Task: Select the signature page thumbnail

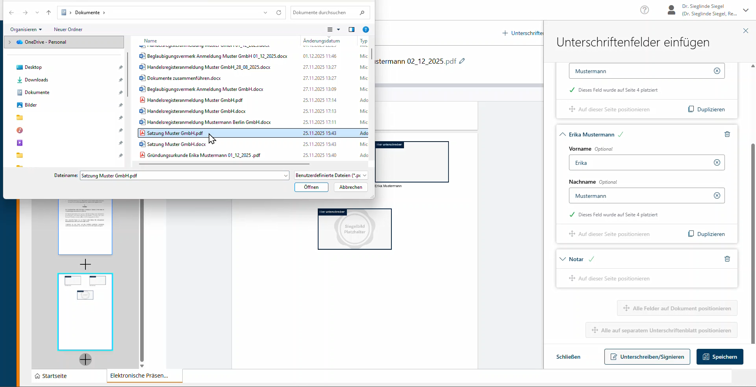Action: 85,311
